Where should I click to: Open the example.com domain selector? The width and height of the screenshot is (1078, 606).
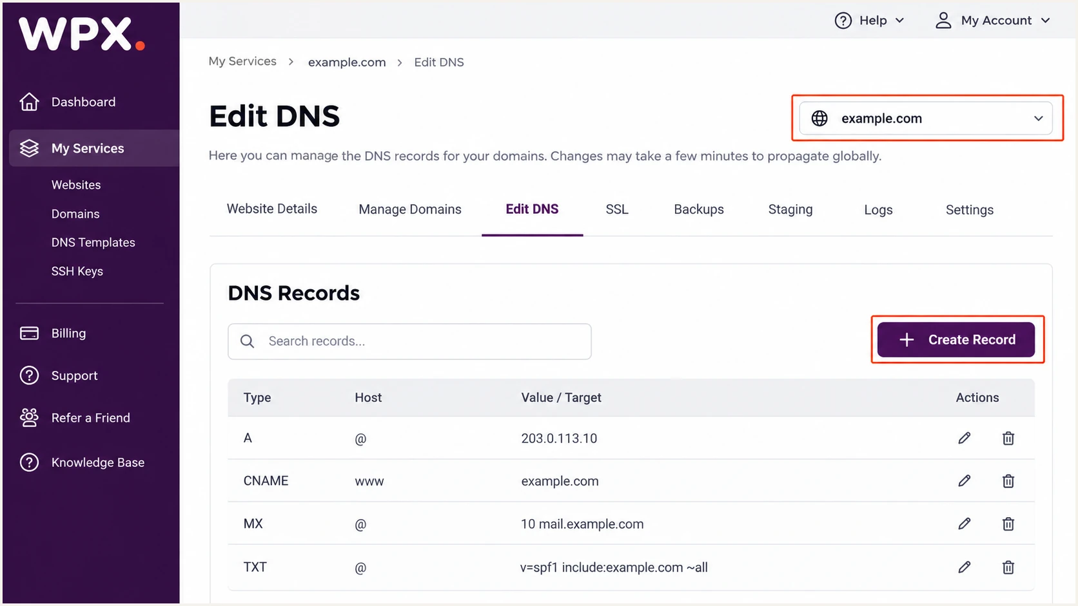tap(926, 118)
